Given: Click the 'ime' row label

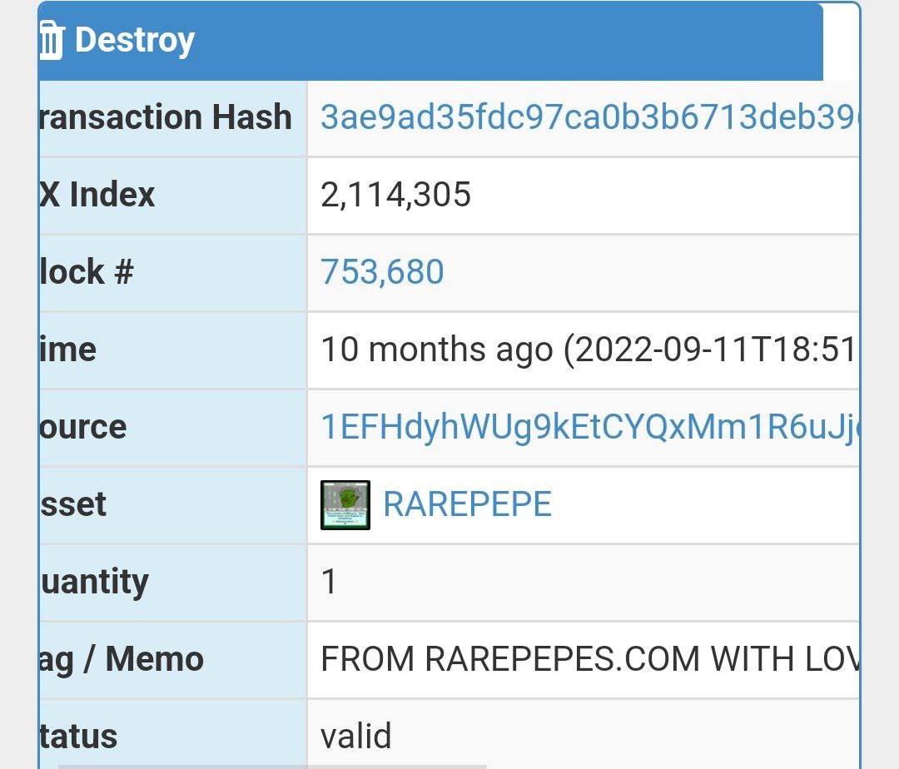Looking at the screenshot, I should (x=67, y=350).
